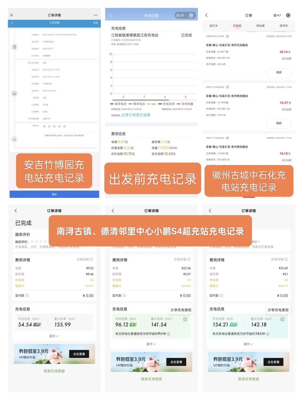Tap 点击查看 in the 54.54 kW order banner
The height and width of the screenshot is (400, 303).
click(79, 354)
